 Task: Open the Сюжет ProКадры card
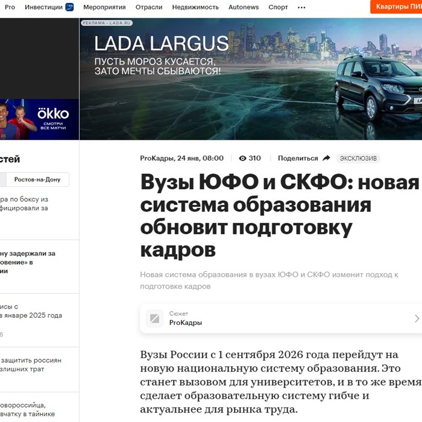tap(281, 318)
